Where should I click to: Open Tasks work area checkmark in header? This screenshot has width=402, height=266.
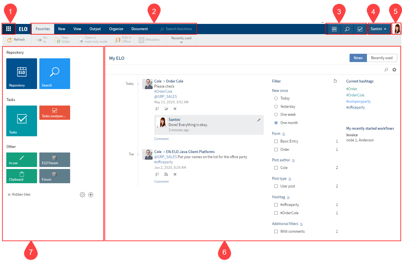[360, 29]
